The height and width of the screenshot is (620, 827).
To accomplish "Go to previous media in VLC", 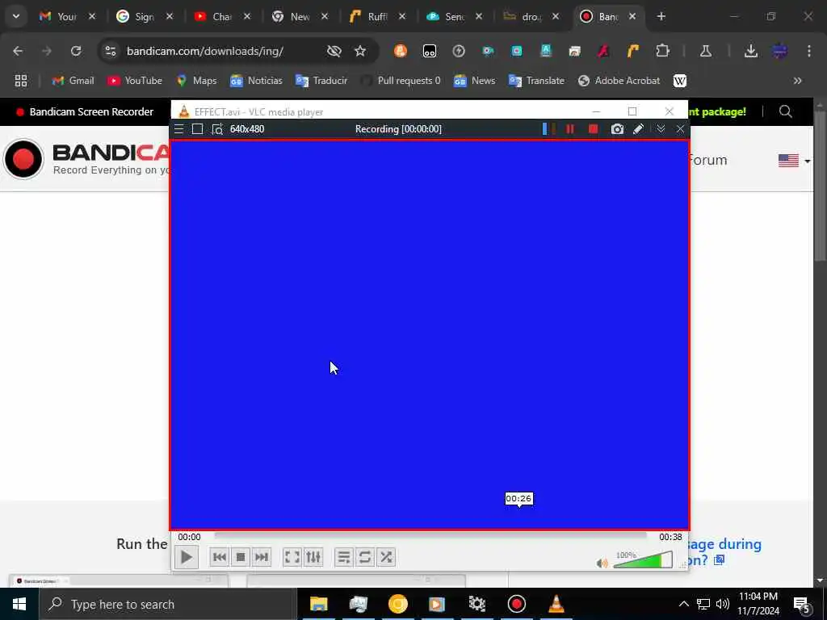I will 220,557.
